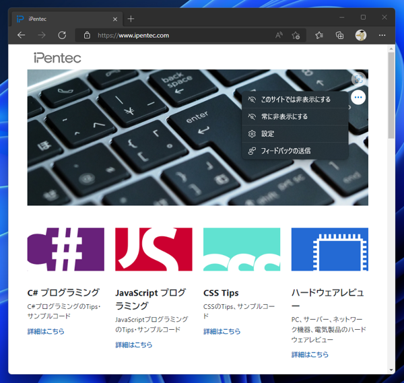Click the CSS Tips heading
404x383 pixels.
pos(221,293)
